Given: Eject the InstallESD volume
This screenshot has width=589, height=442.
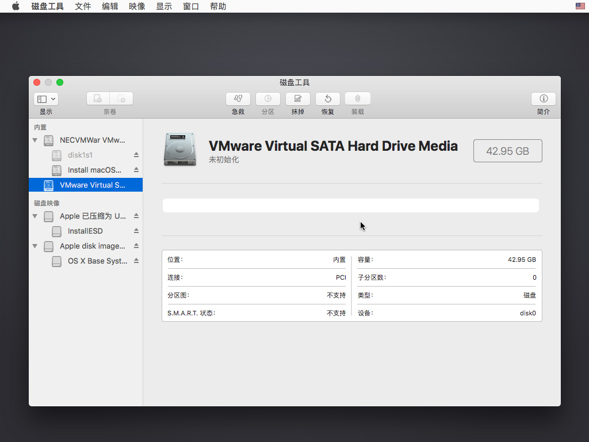Looking at the screenshot, I should coord(136,231).
